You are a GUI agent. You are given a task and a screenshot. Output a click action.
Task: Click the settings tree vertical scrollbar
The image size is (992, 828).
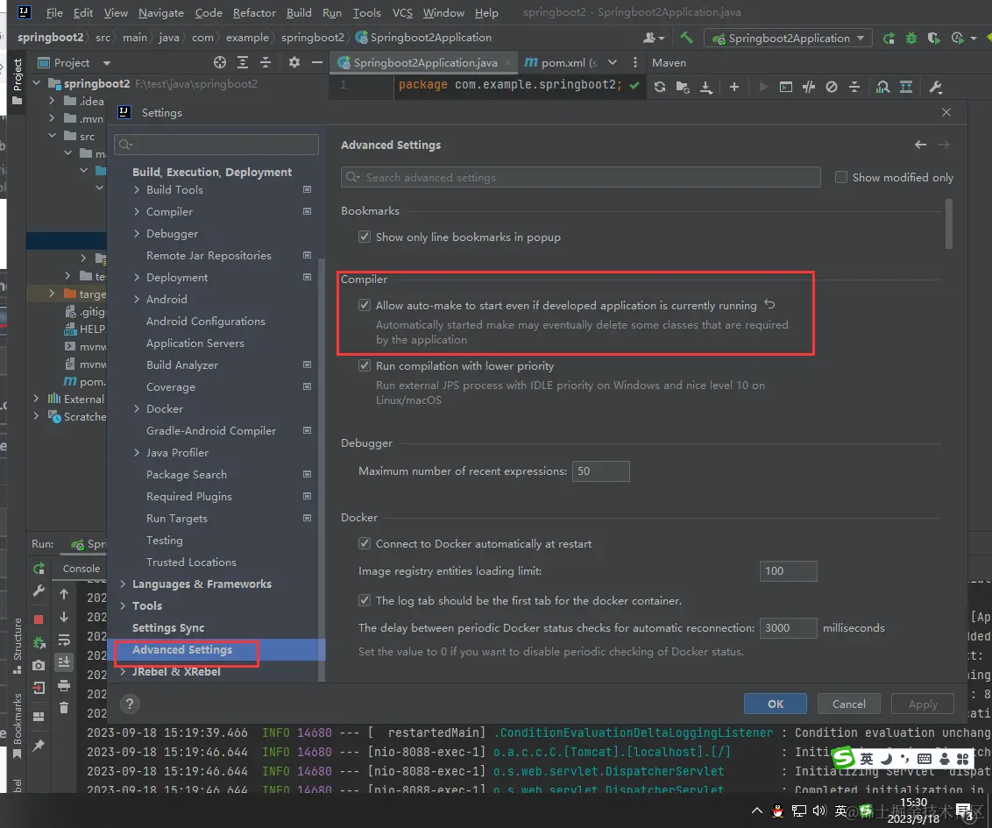pos(322,470)
